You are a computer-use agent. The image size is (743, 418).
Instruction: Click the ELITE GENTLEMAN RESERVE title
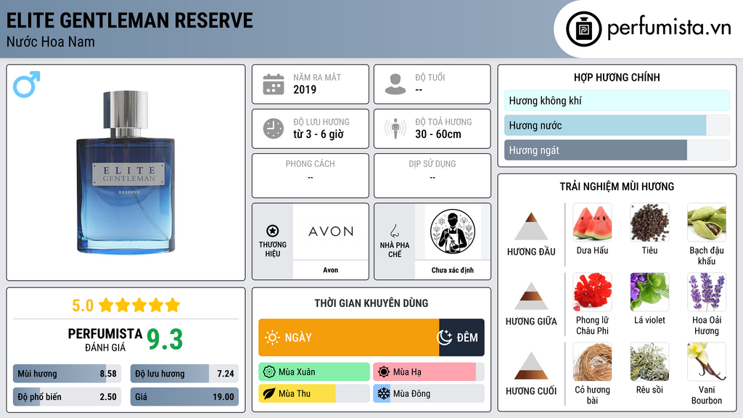click(x=129, y=20)
